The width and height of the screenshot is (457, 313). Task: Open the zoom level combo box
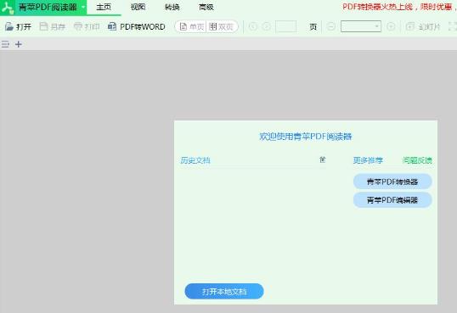point(361,26)
